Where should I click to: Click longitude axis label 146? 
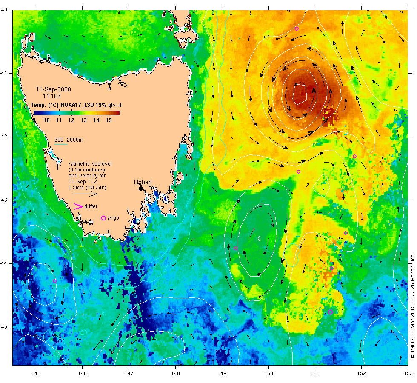click(x=83, y=374)
